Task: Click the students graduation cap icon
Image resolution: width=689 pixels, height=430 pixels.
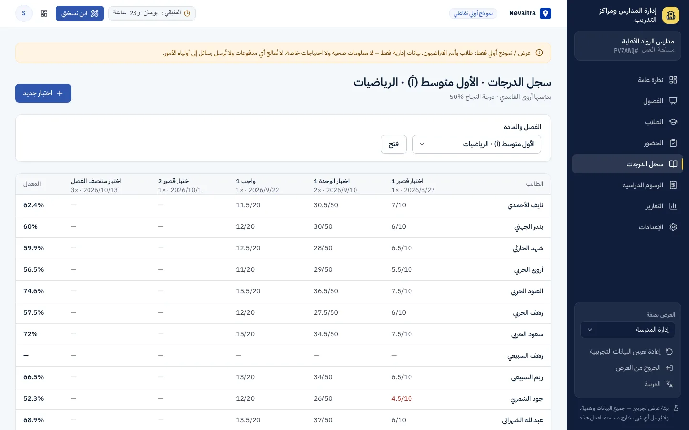Action: [673, 122]
